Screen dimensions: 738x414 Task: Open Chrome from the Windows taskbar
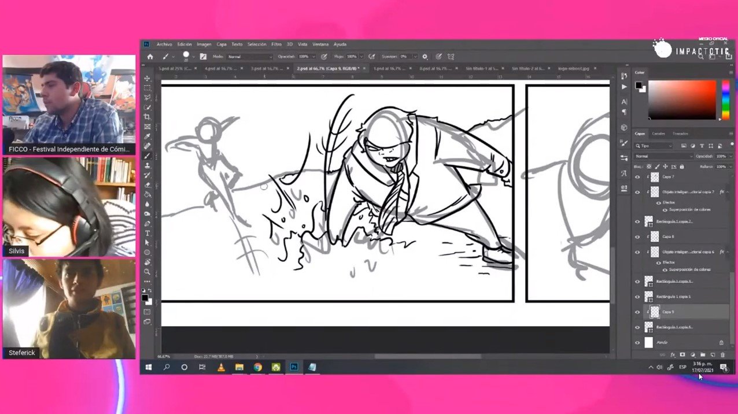[257, 367]
